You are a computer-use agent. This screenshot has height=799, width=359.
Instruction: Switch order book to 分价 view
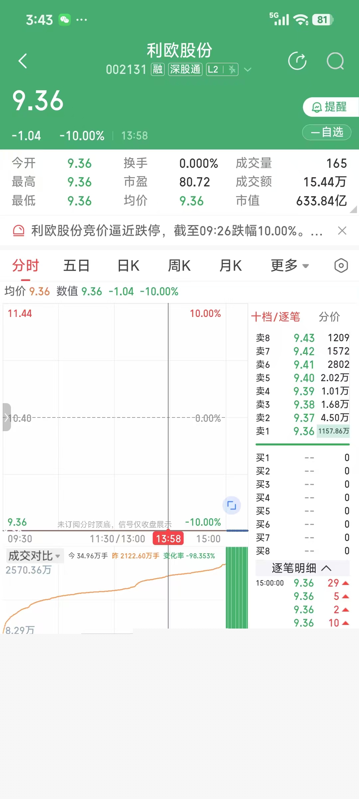(x=329, y=317)
